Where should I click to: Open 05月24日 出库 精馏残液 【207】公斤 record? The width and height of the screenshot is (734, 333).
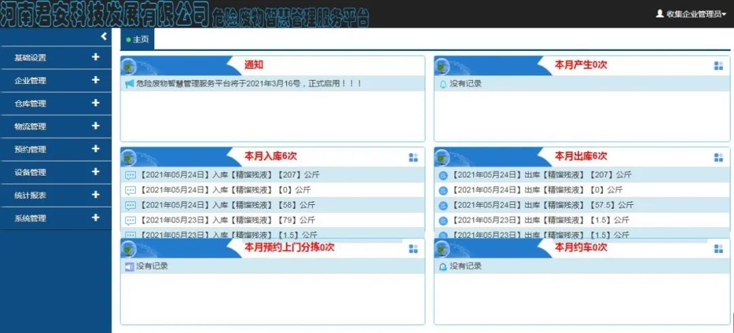click(541, 175)
